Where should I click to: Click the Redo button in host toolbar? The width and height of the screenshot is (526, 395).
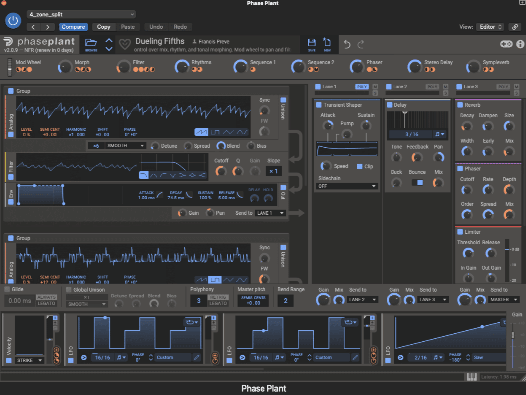pyautogui.click(x=180, y=27)
